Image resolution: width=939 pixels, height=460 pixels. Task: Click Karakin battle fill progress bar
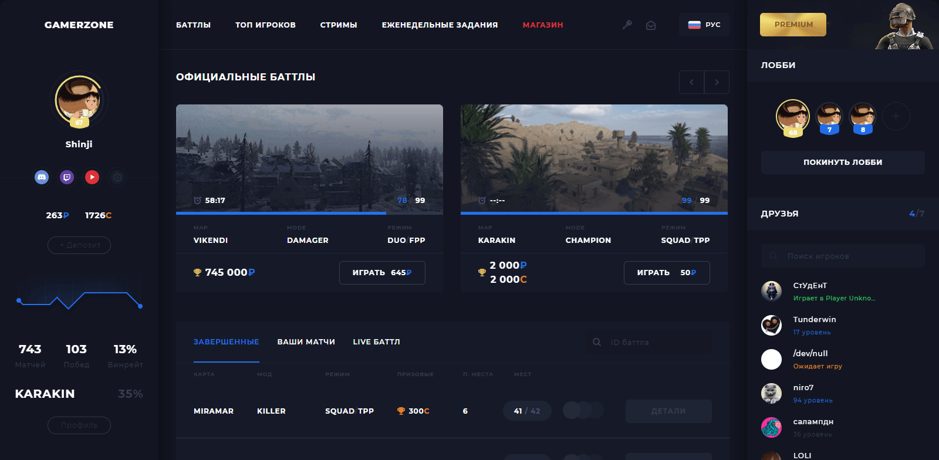[x=594, y=213]
